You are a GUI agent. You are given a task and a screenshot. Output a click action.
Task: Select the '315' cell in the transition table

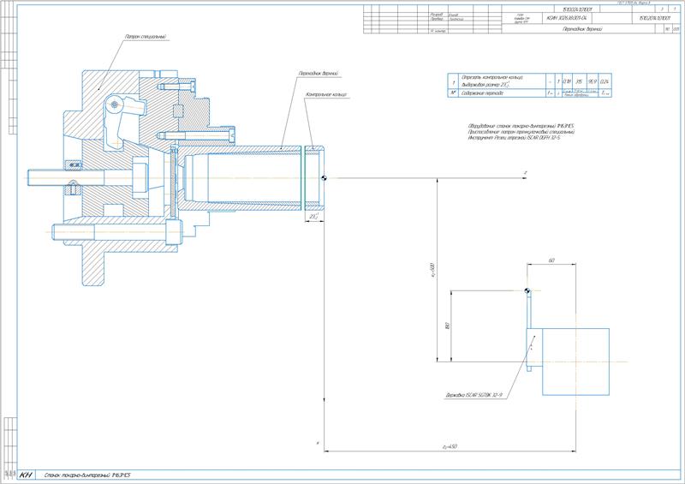click(580, 81)
